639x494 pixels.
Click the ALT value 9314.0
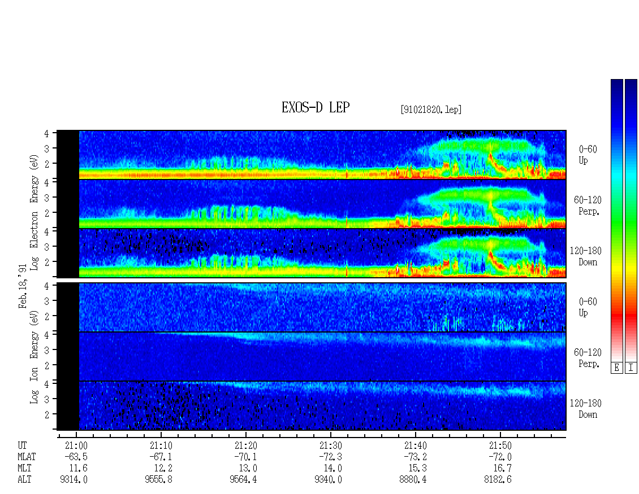(x=74, y=480)
